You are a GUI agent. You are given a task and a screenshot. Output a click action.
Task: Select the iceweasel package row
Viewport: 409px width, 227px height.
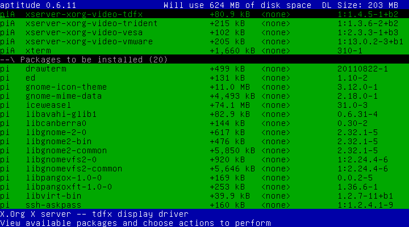point(48,105)
